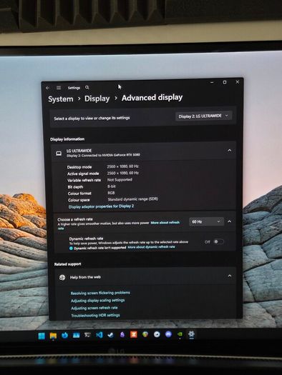Open More about dynamic refresh rate link
This screenshot has width=282, height=375.
point(151,247)
